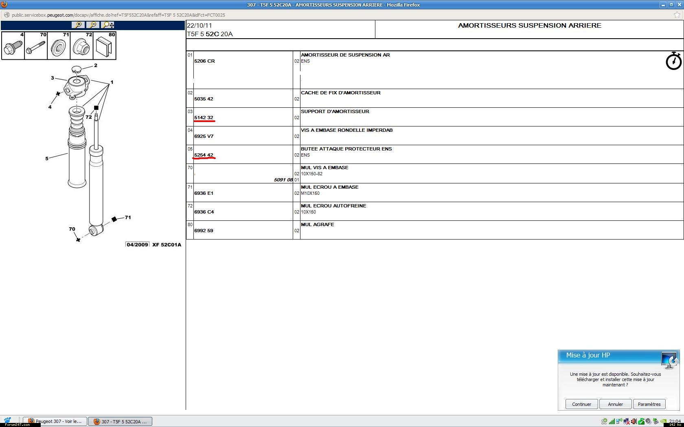Click part number 5206 CR

[204, 61]
